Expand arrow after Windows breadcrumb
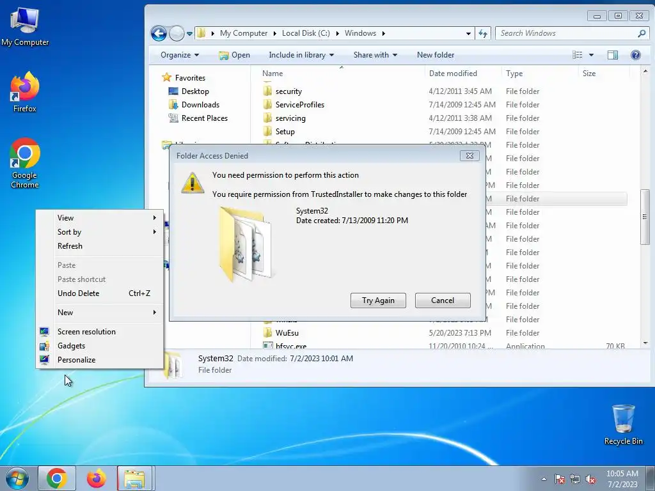Viewport: 655px width, 491px height. [x=383, y=33]
